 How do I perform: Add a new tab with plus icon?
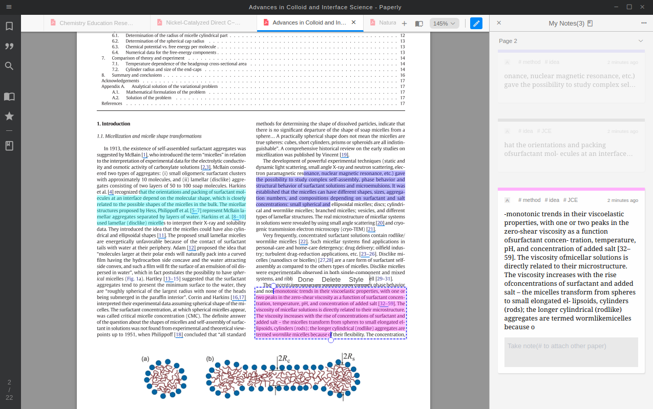pos(404,24)
